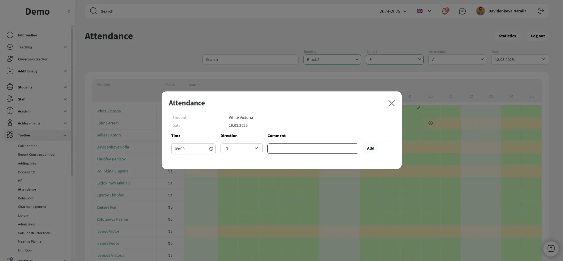Open the Date dropdown 18.03.2025
The image size is (563, 261).
click(x=520, y=60)
